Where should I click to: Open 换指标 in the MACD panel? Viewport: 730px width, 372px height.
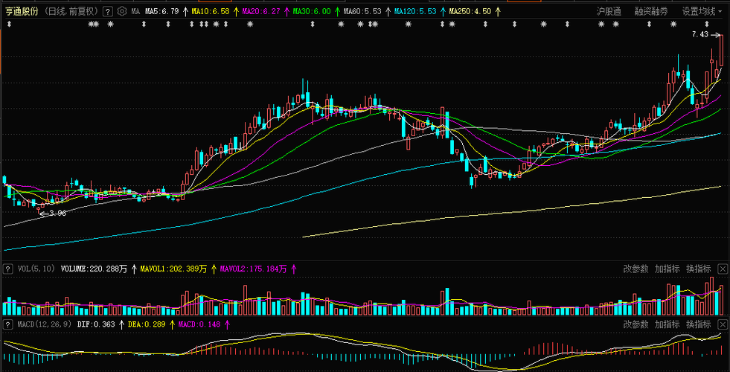tap(698, 324)
